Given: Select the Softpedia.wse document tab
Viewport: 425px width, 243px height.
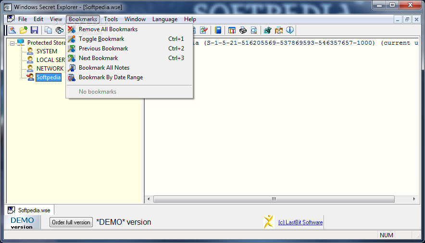Looking at the screenshot, I should pyautogui.click(x=29, y=210).
